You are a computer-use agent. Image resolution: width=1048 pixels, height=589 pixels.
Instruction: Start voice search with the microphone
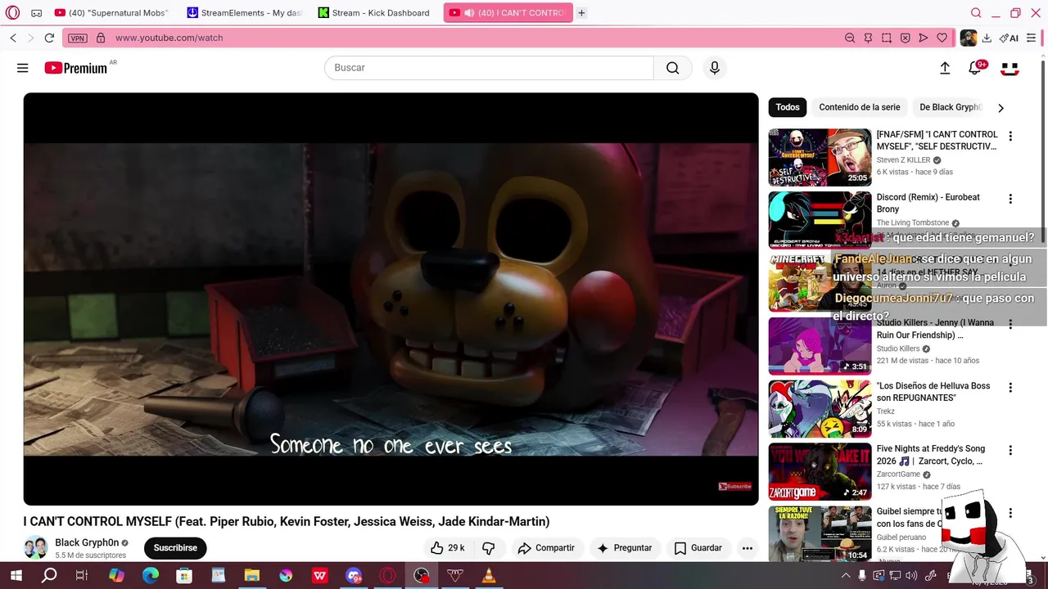[715, 68]
